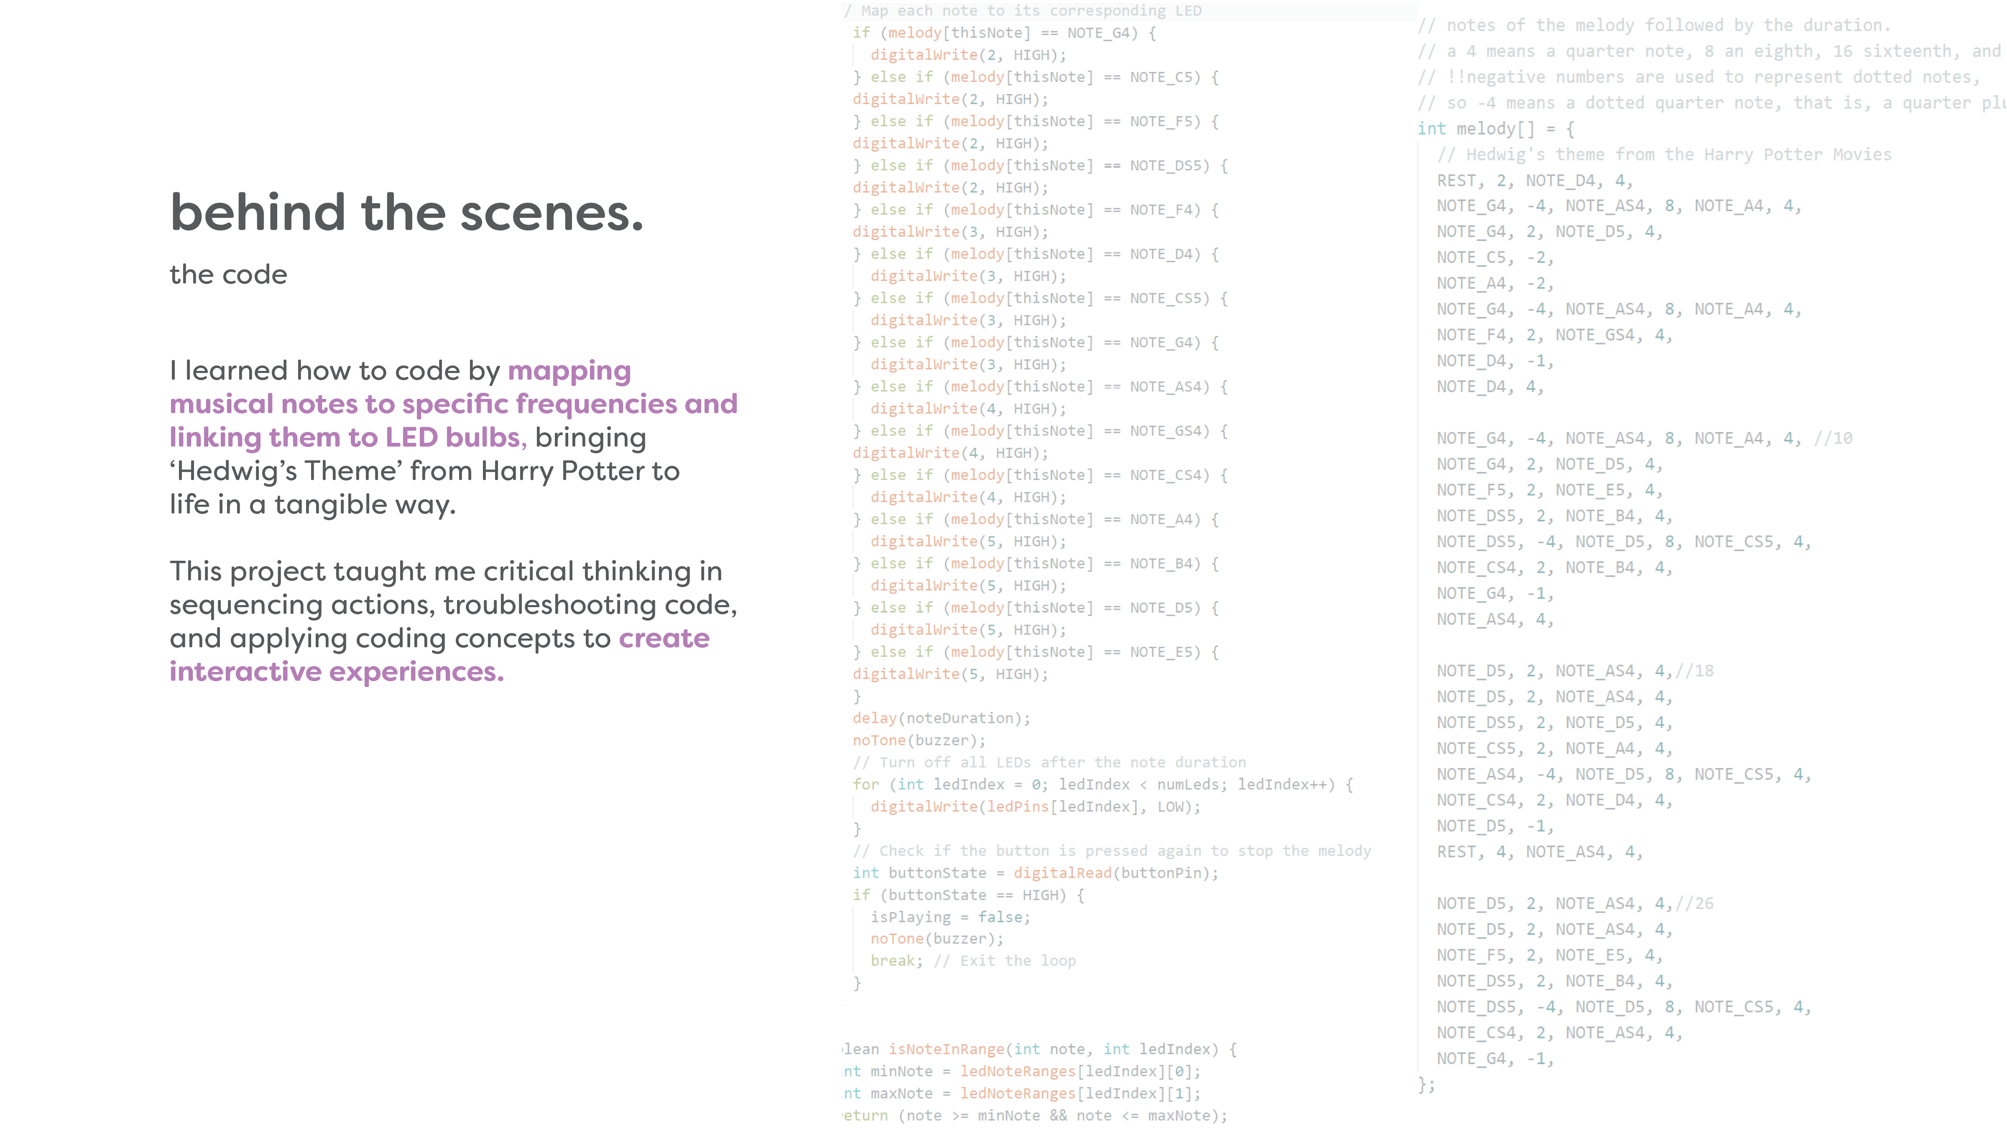Click the line "NOTE_D4, -1,"

1496,361
